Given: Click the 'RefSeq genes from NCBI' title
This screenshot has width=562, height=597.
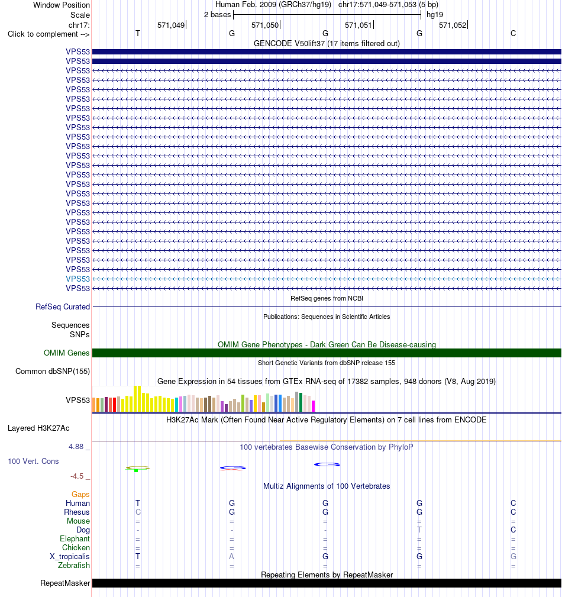Looking at the screenshot, I should (x=327, y=298).
